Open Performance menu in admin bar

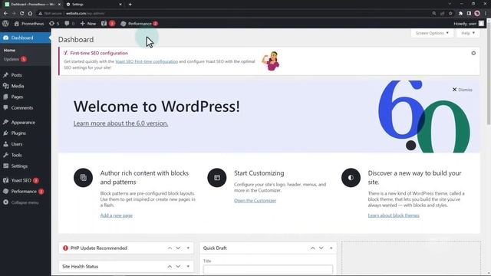coord(140,24)
